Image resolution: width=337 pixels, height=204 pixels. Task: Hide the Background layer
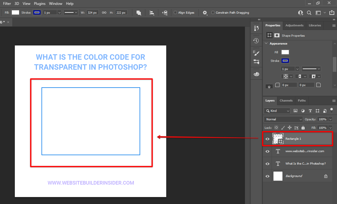pos(267,176)
